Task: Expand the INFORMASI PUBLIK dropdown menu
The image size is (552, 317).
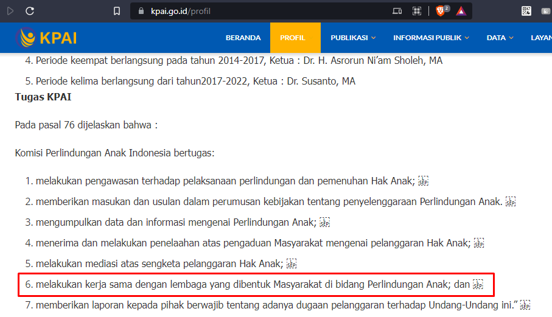Action: click(431, 38)
